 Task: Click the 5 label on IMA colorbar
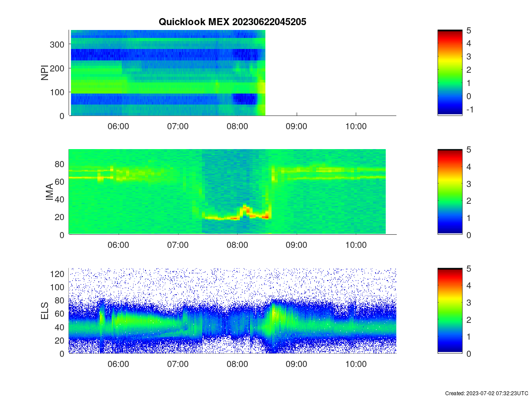pos(468,150)
